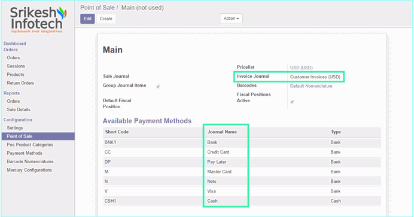Screen dimensions: 414x217
Task: Click the Bank journal name cell
Action: click(212, 142)
